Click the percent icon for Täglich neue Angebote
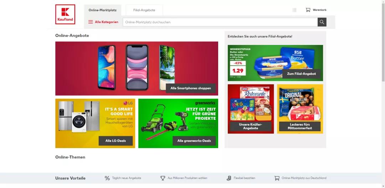The height and width of the screenshot is (188, 385). (107, 178)
